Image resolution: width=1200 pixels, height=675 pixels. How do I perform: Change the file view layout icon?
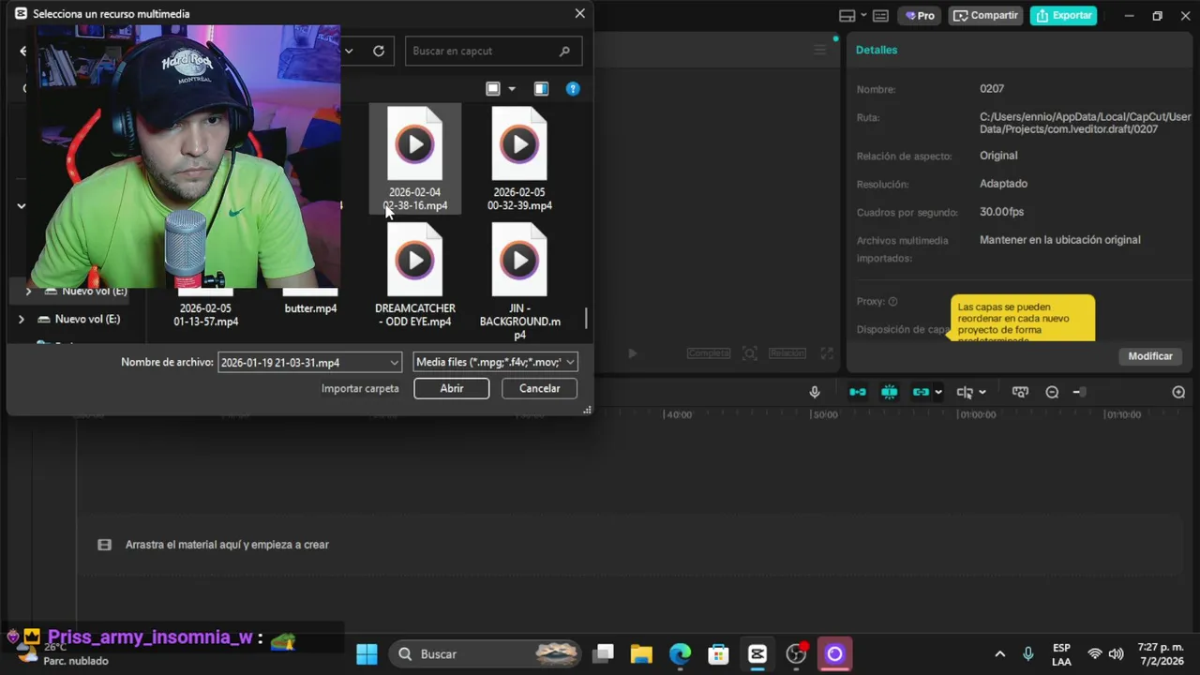493,89
